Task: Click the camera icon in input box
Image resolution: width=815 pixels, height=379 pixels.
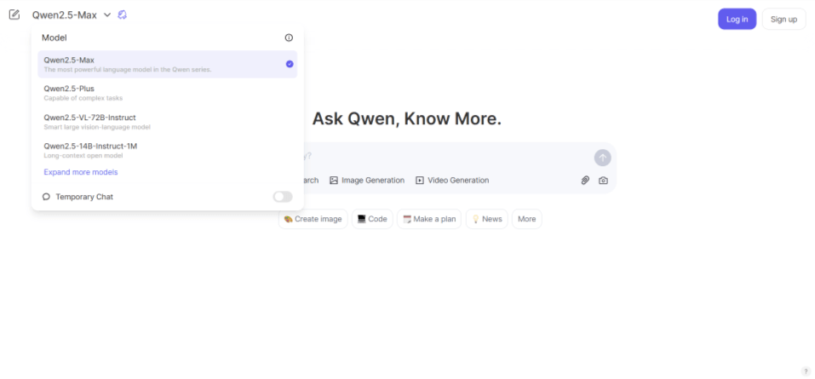Action: click(x=603, y=181)
